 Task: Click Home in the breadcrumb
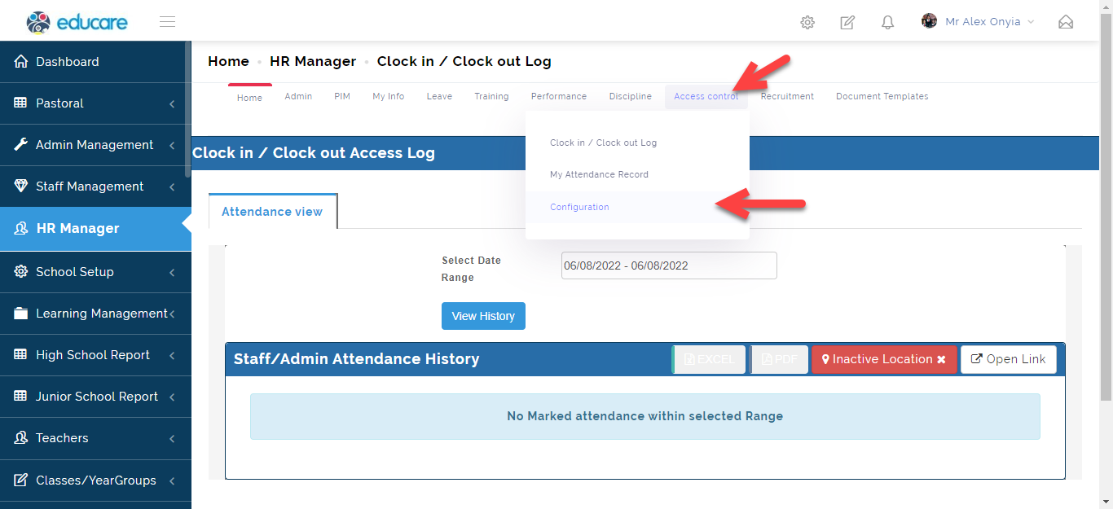[x=228, y=61]
